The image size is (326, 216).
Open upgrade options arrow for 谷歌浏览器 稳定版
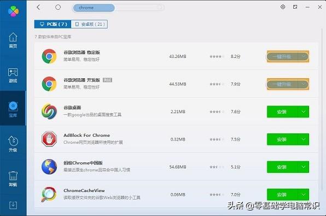[304, 56]
